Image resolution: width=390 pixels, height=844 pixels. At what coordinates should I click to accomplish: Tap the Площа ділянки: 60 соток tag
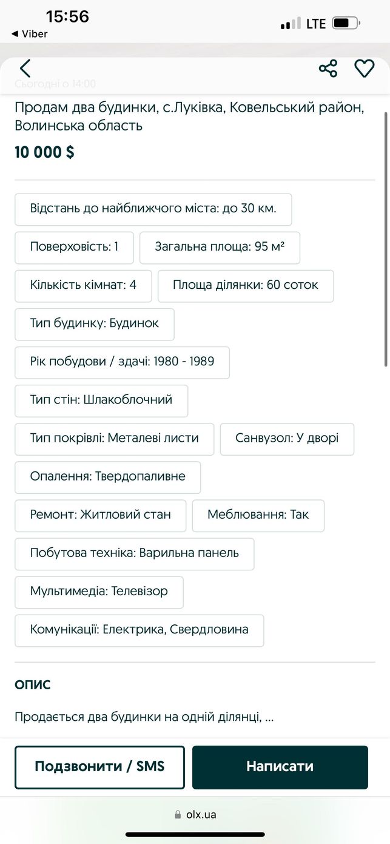246,286
